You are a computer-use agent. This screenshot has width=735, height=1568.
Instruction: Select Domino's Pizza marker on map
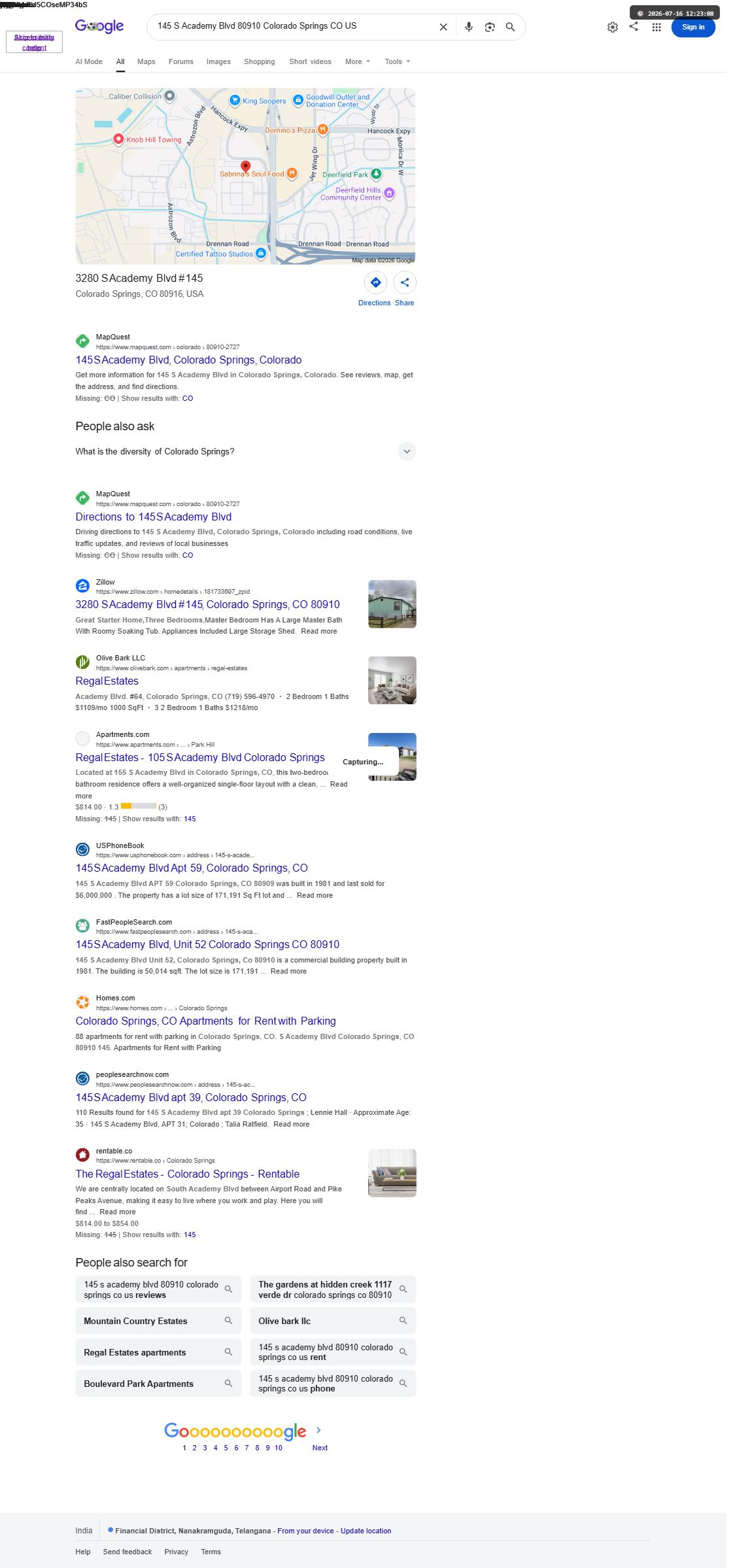tap(322, 129)
